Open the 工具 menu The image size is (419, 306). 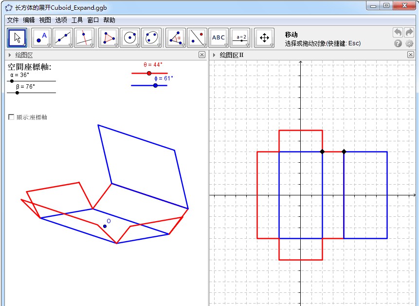coord(77,20)
